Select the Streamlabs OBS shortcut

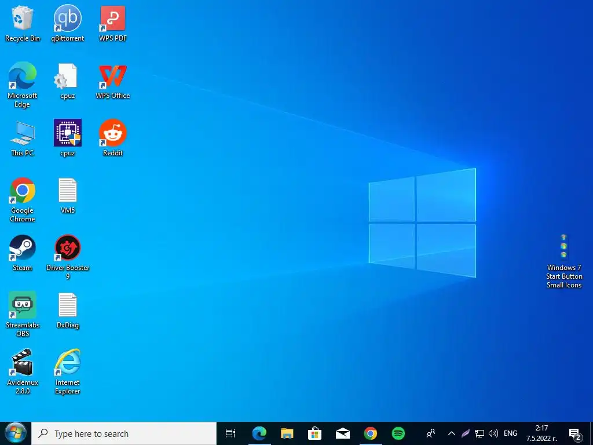coord(23,315)
